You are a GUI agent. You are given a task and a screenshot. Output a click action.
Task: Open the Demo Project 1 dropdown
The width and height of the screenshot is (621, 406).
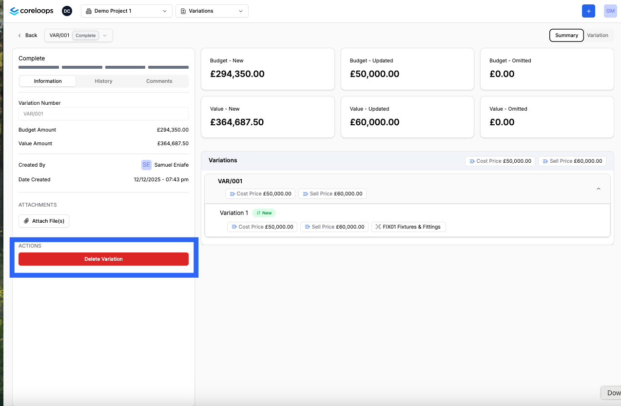tap(127, 11)
